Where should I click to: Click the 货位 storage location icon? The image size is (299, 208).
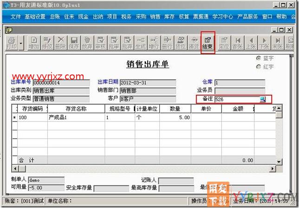coord(181,43)
